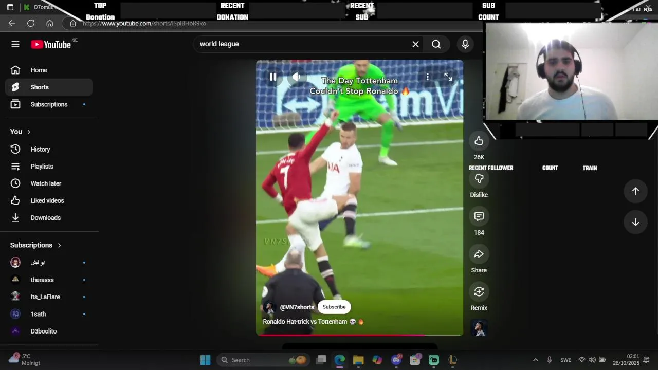Image resolution: width=658 pixels, height=370 pixels.
Task: Click the browser home button
Action: 50,23
